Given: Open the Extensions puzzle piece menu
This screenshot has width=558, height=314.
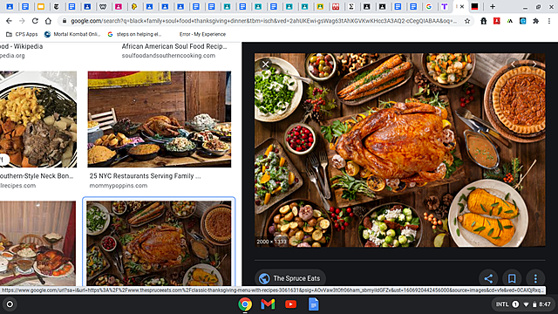Looking at the screenshot, I should pyautogui.click(x=535, y=21).
